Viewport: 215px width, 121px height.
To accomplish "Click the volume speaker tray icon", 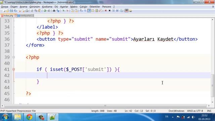I will click(193, 117).
